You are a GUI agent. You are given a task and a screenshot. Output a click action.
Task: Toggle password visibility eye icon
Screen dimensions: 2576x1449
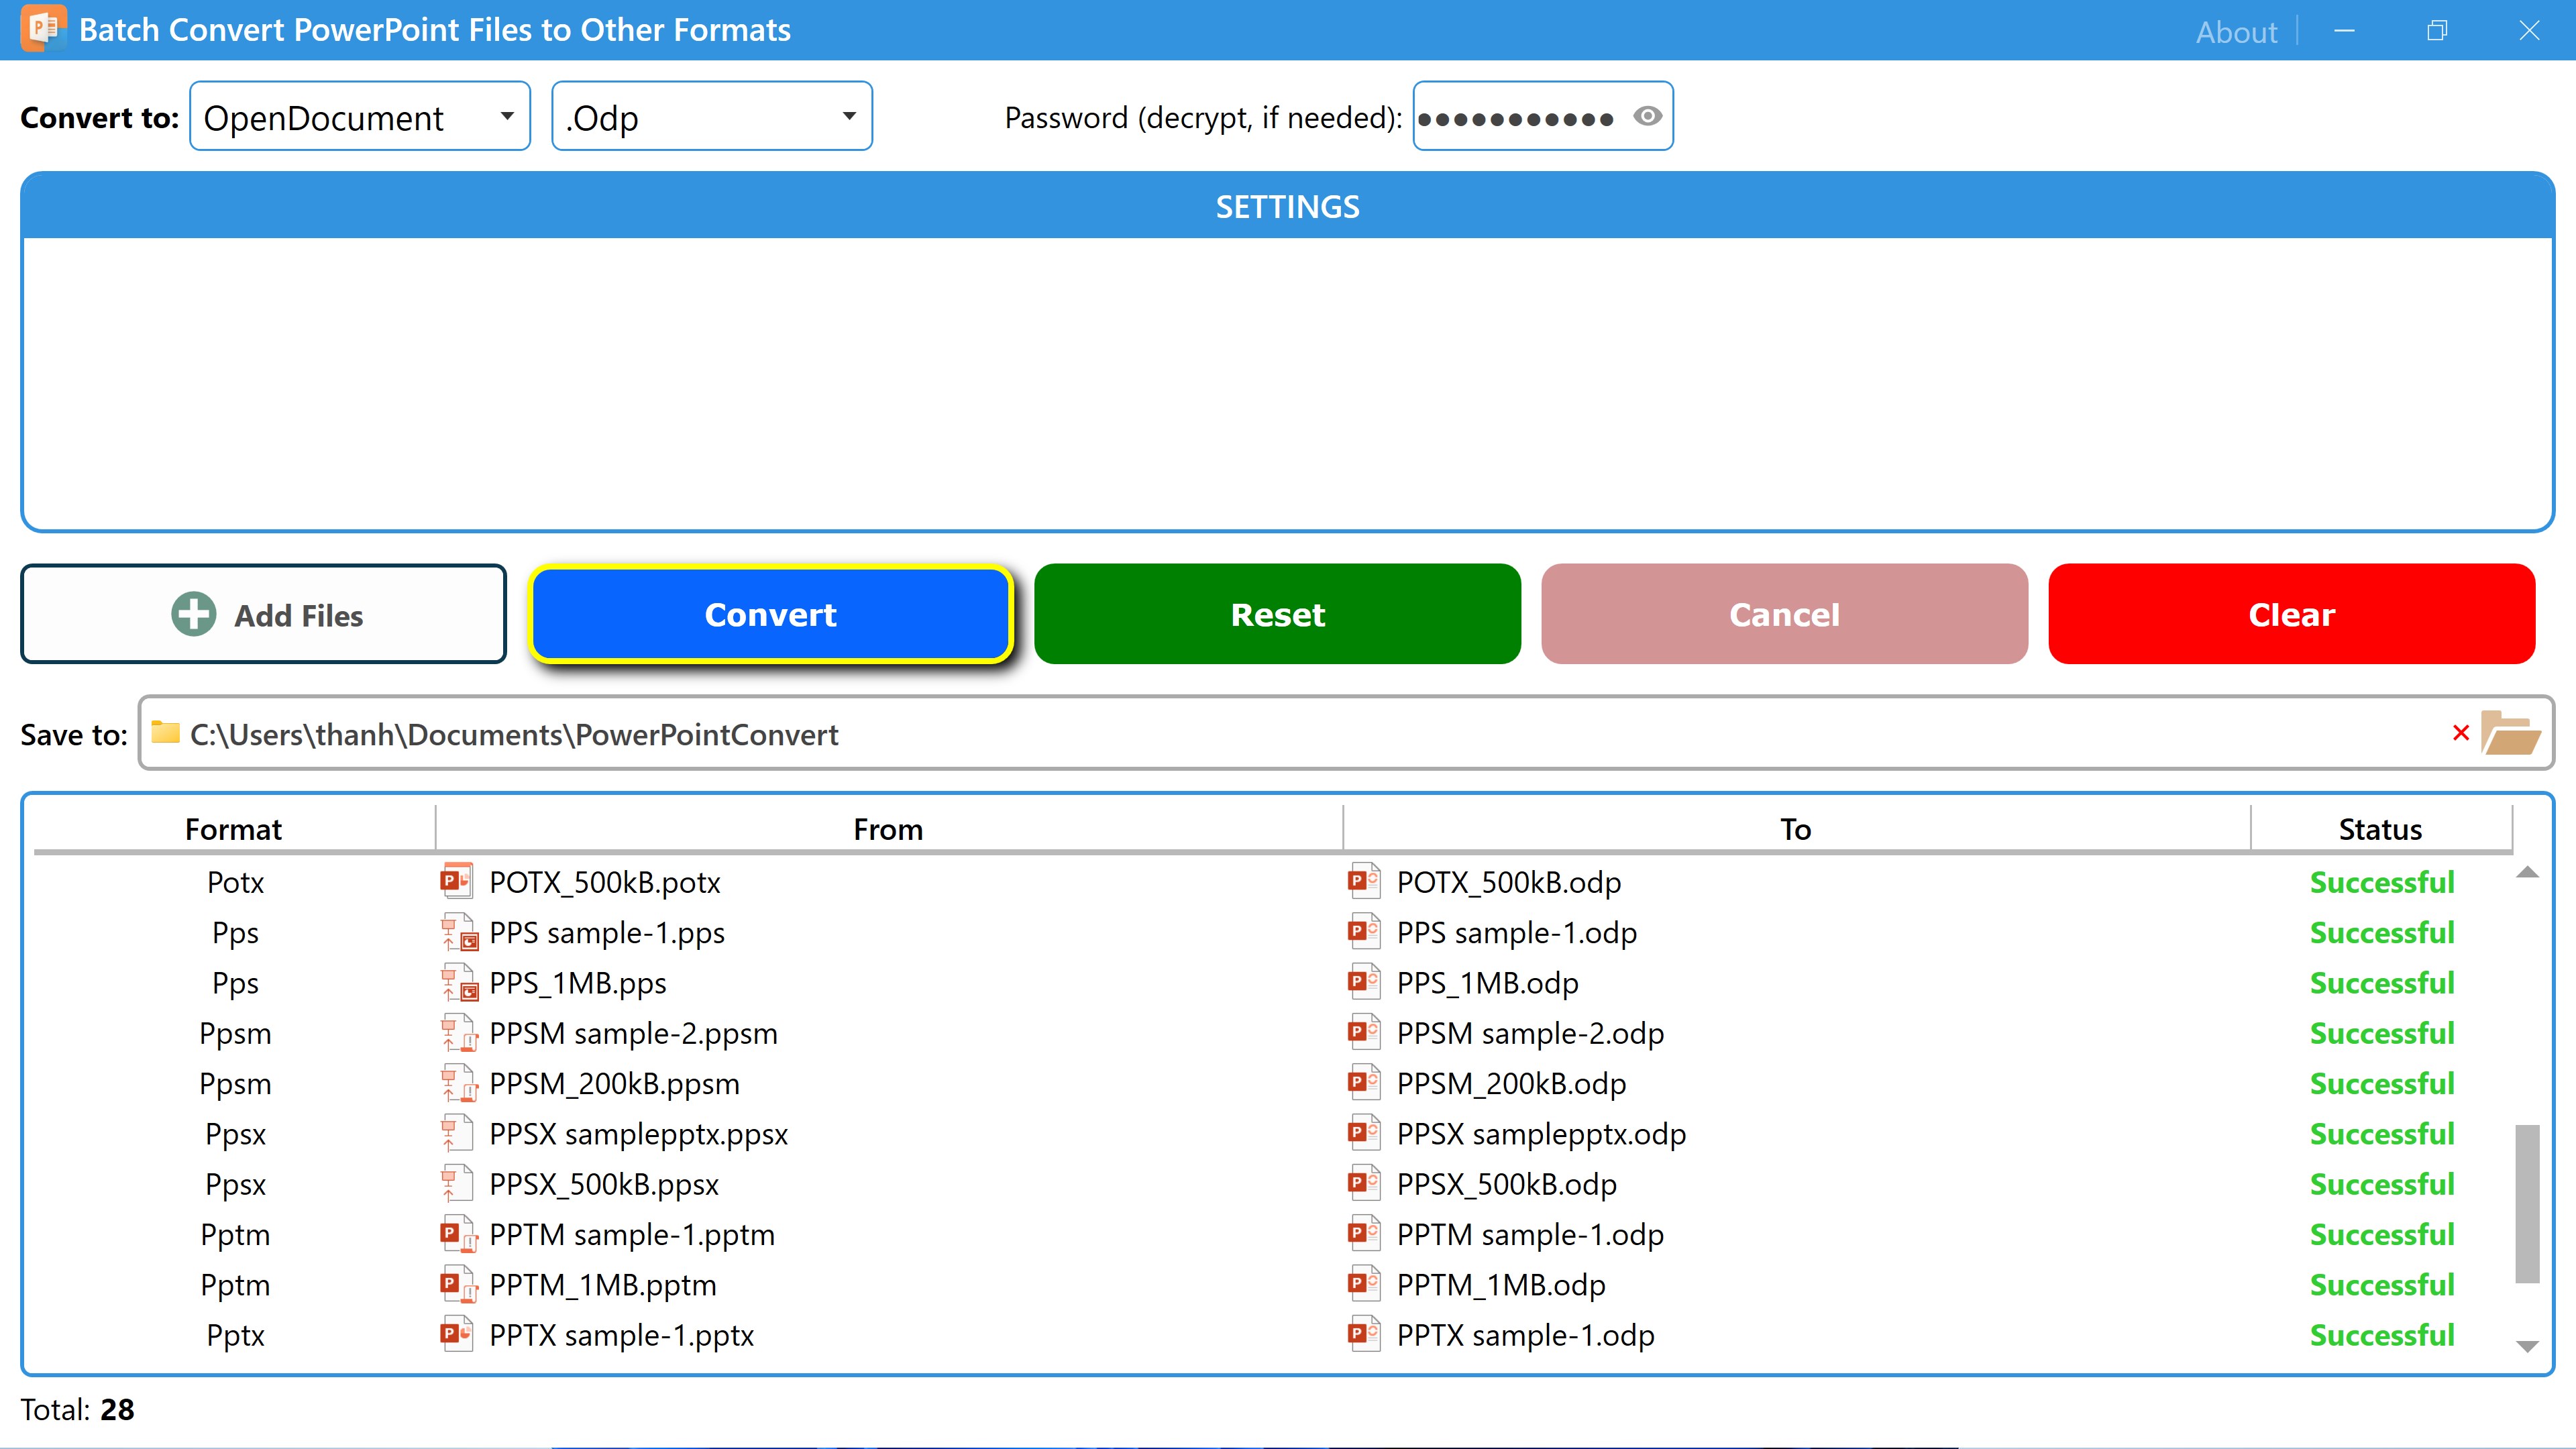[x=1647, y=117]
